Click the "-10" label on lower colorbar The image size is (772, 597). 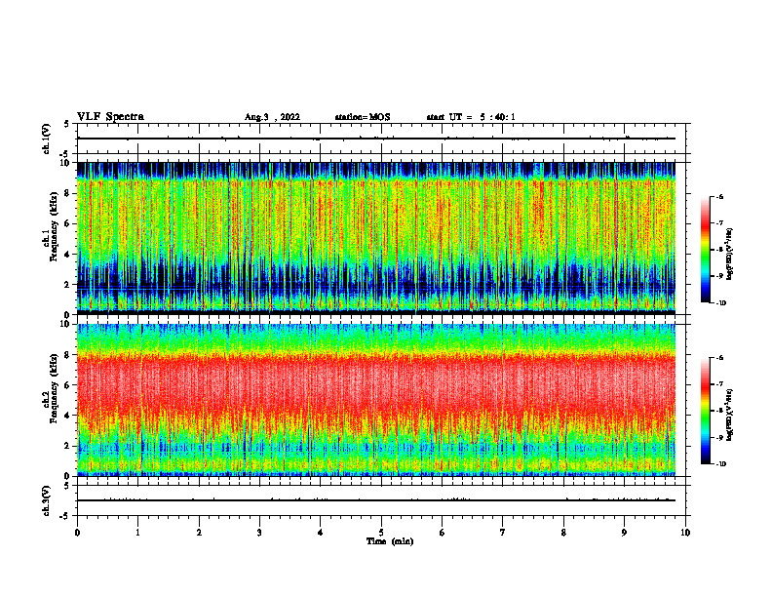pos(721,464)
